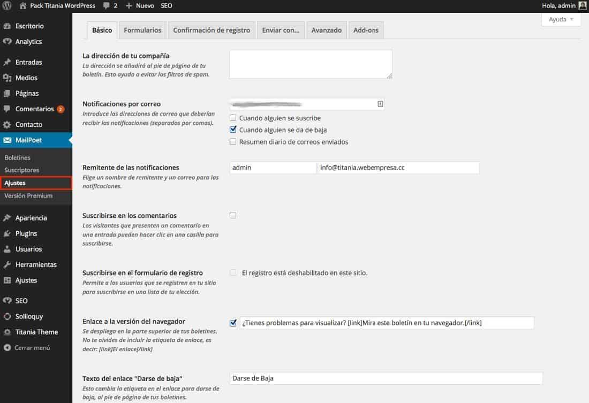The height and width of the screenshot is (403, 589).
Task: Click the Escritorio dashboard icon
Action: [7, 26]
